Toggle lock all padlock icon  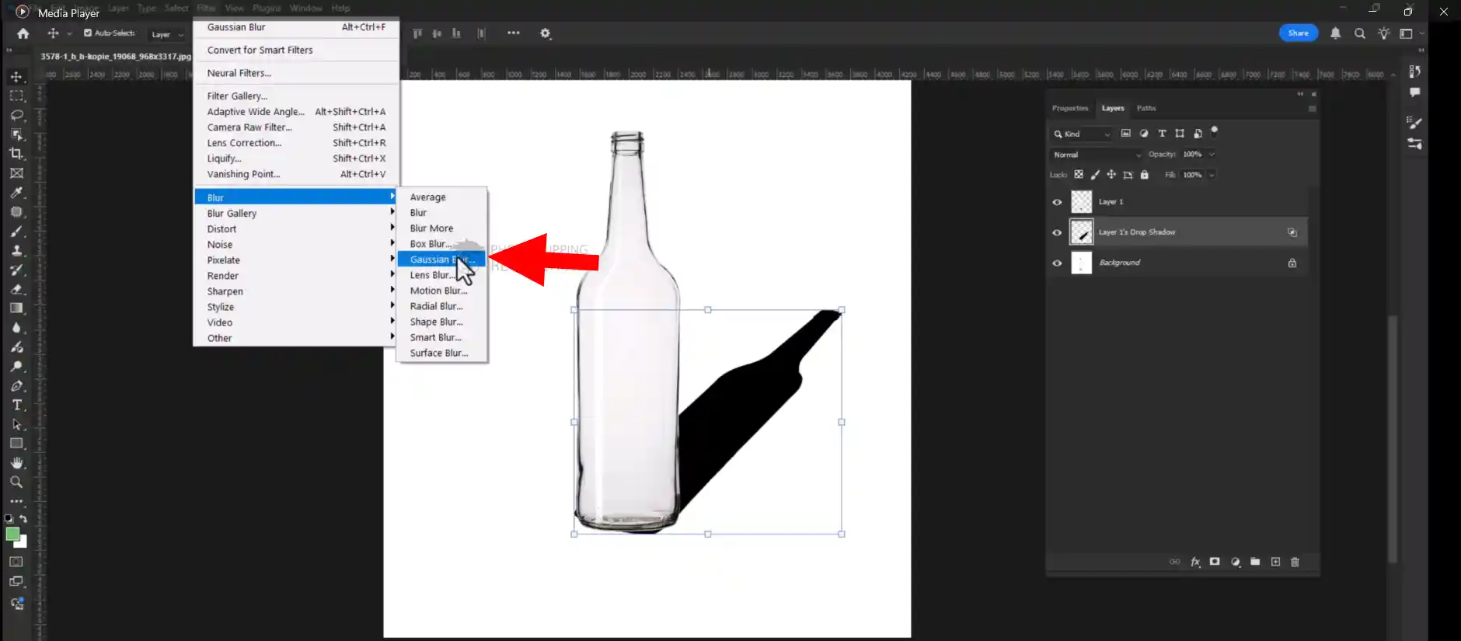[x=1144, y=175]
